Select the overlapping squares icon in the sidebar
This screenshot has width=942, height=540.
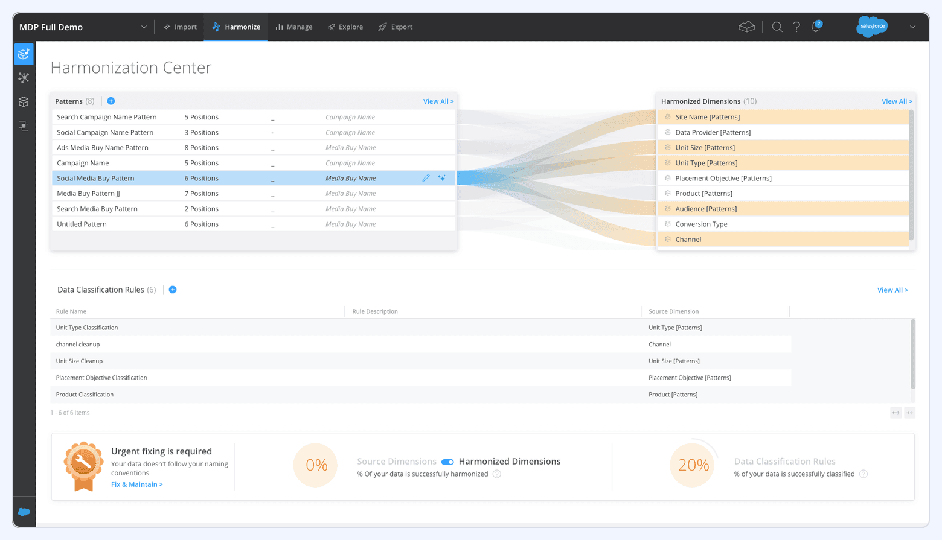click(24, 125)
